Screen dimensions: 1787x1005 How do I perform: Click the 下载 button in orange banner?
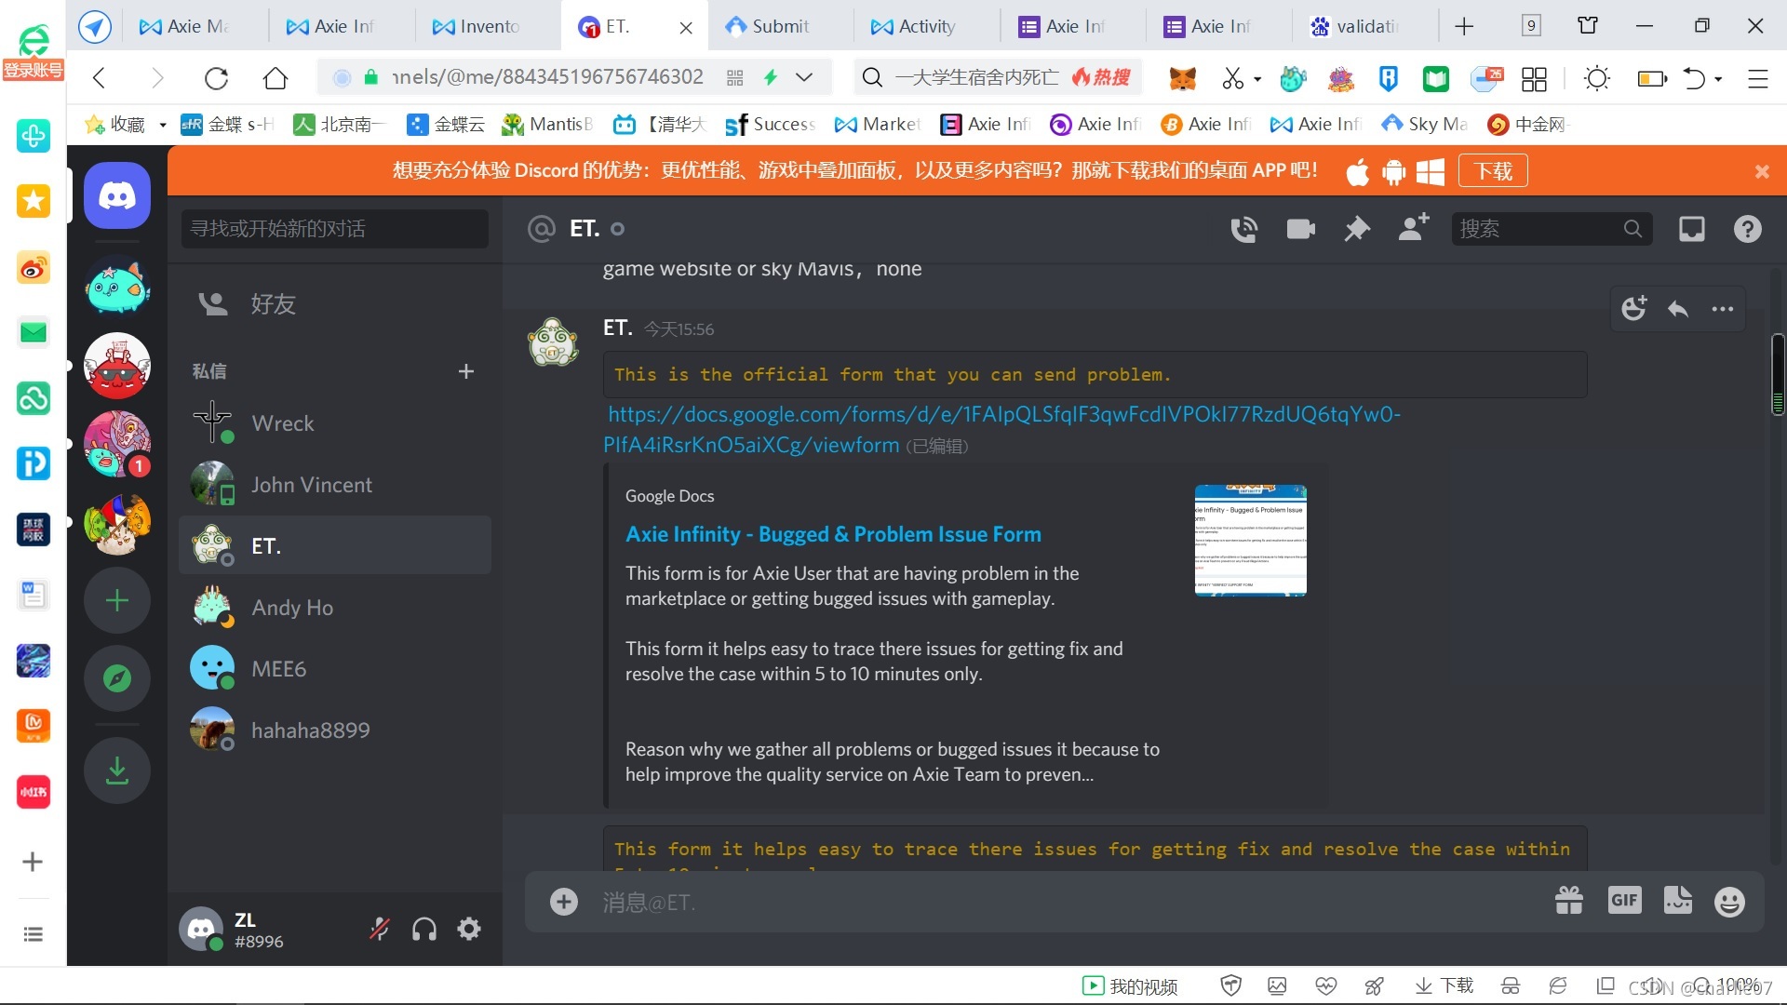1493,171
